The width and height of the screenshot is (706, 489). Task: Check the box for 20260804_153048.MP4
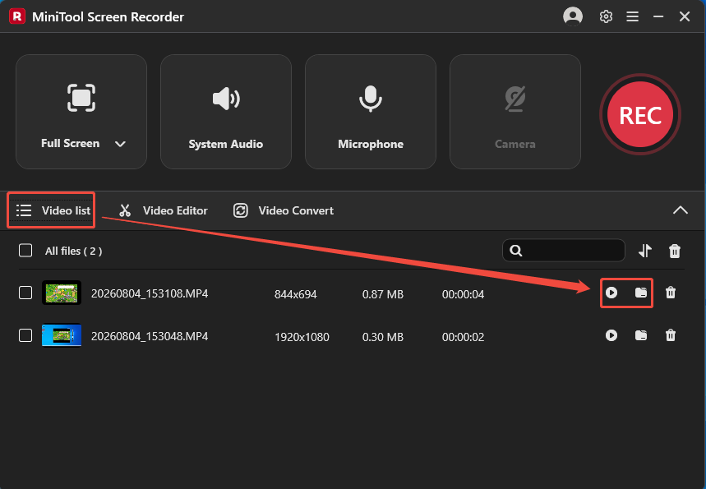tap(25, 335)
